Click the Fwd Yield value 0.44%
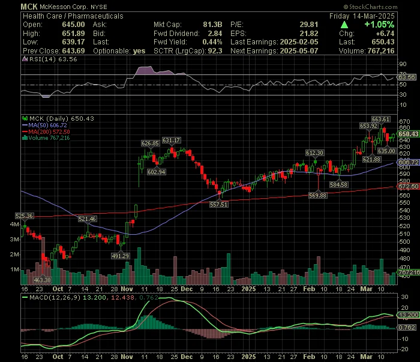Image resolution: width=420 pixels, height=362 pixels. 212,42
